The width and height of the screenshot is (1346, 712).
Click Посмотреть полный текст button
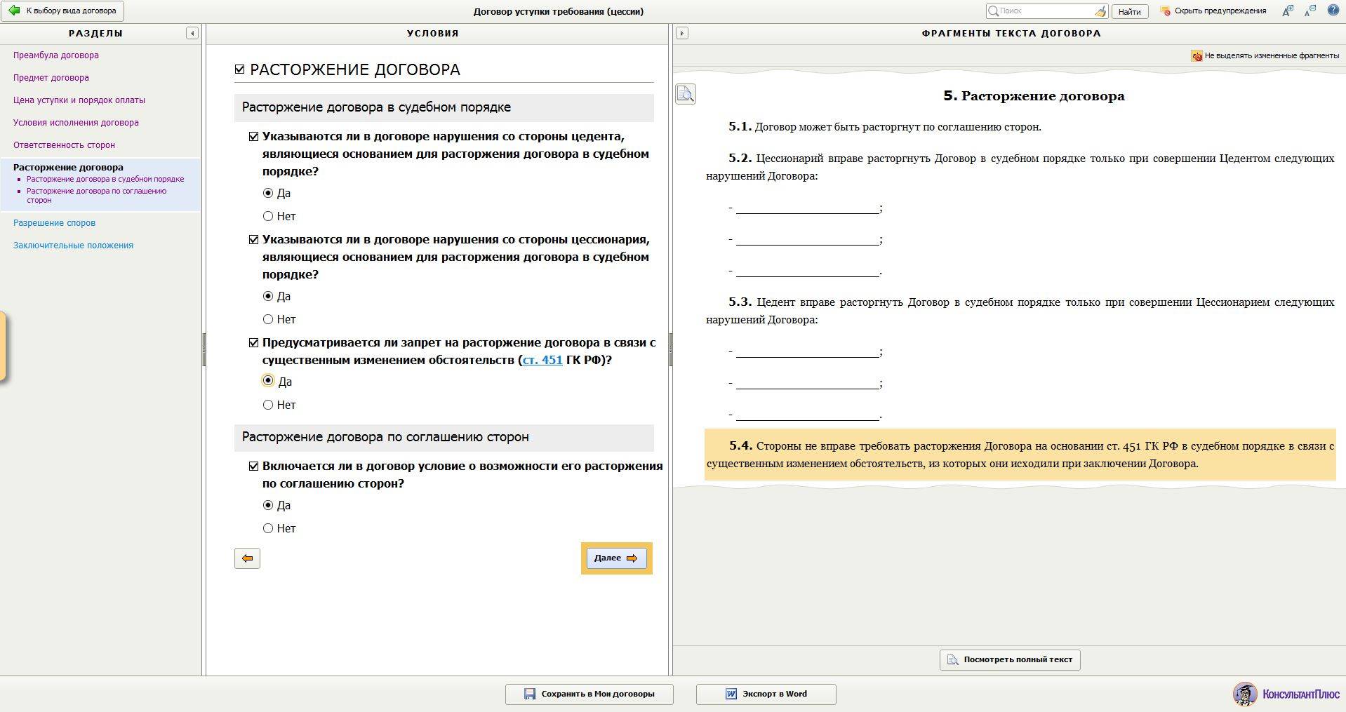(1010, 659)
